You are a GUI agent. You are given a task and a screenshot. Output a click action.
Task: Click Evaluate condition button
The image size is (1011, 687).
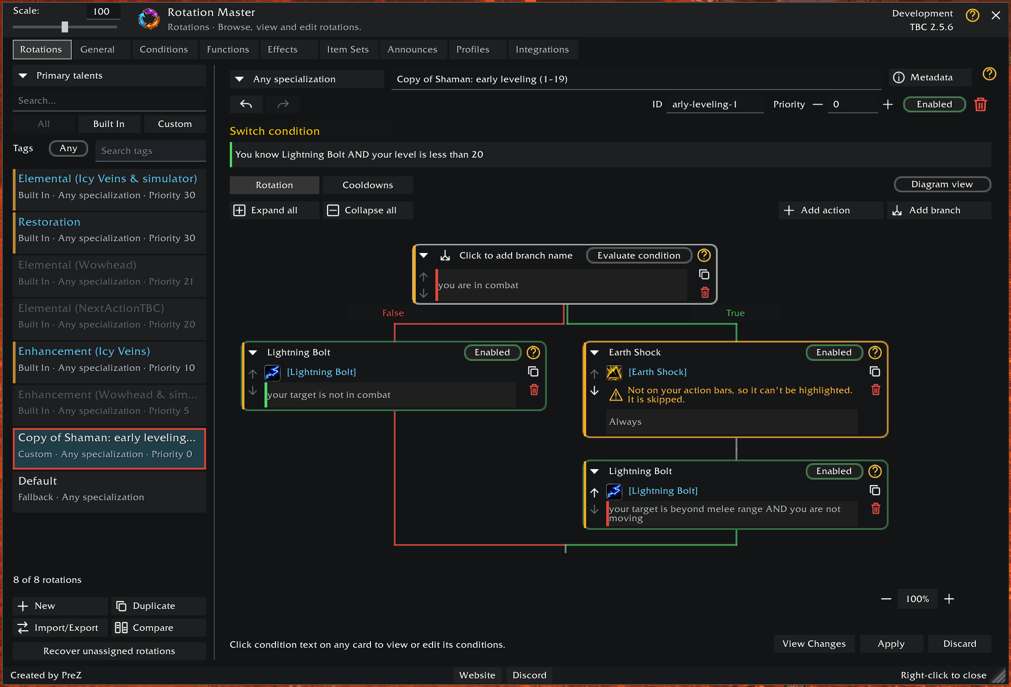click(x=639, y=255)
